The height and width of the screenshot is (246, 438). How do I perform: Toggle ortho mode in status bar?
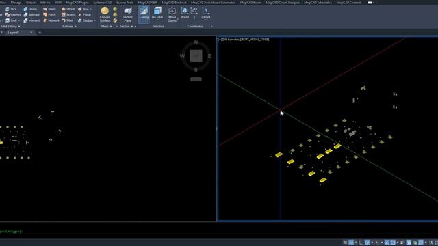pyautogui.click(x=361, y=243)
